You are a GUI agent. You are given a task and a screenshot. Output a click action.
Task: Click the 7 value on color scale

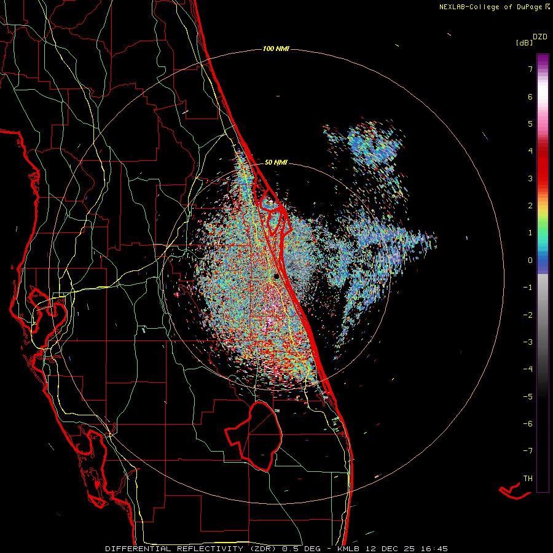click(530, 69)
